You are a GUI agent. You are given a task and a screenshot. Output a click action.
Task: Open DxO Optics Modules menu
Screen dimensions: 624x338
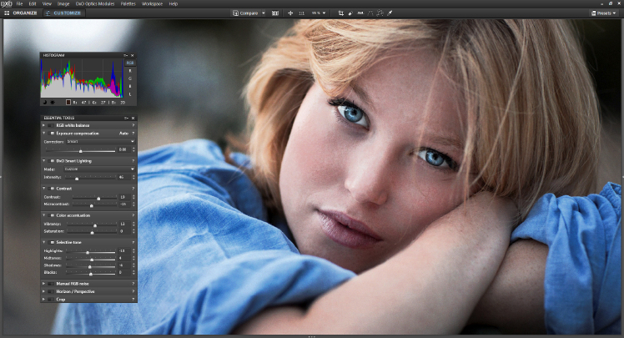click(95, 3)
